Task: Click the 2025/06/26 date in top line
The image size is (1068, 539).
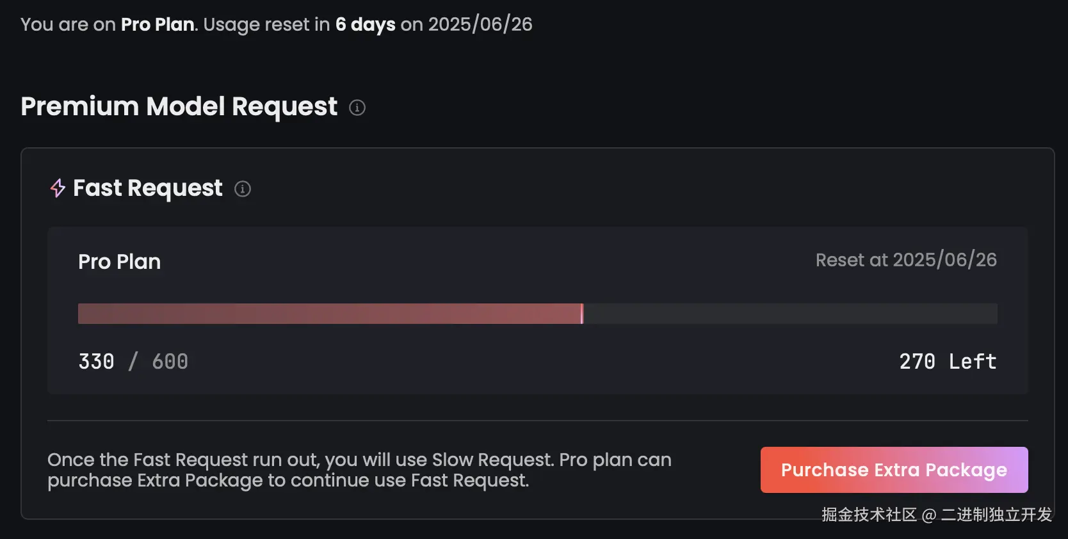Action: point(480,24)
